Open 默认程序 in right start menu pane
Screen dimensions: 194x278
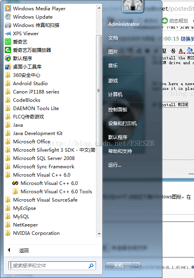(x=118, y=137)
